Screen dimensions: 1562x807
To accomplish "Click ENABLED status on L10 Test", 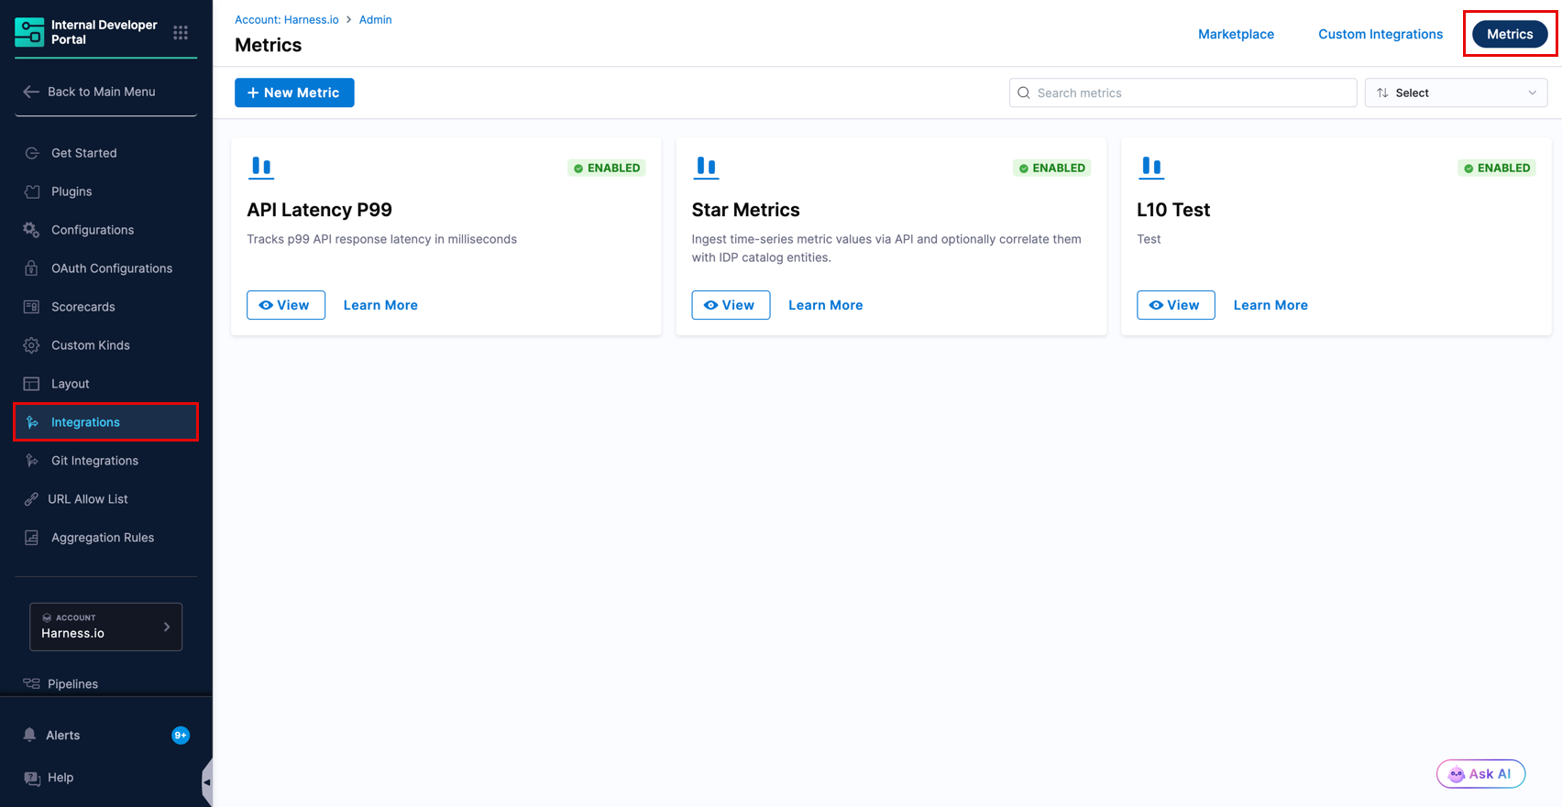I will (x=1497, y=168).
